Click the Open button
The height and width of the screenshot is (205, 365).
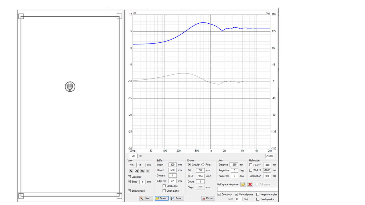coord(162,198)
